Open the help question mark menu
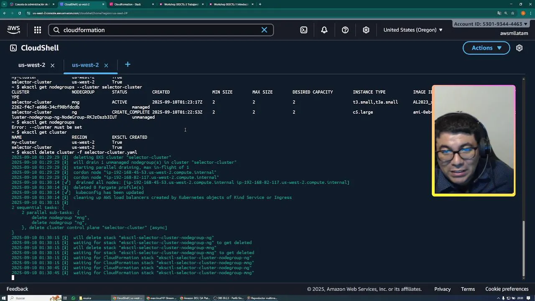The image size is (535, 301). 345,30
